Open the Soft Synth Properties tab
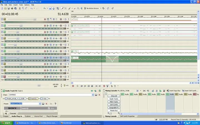 pos(127,116)
